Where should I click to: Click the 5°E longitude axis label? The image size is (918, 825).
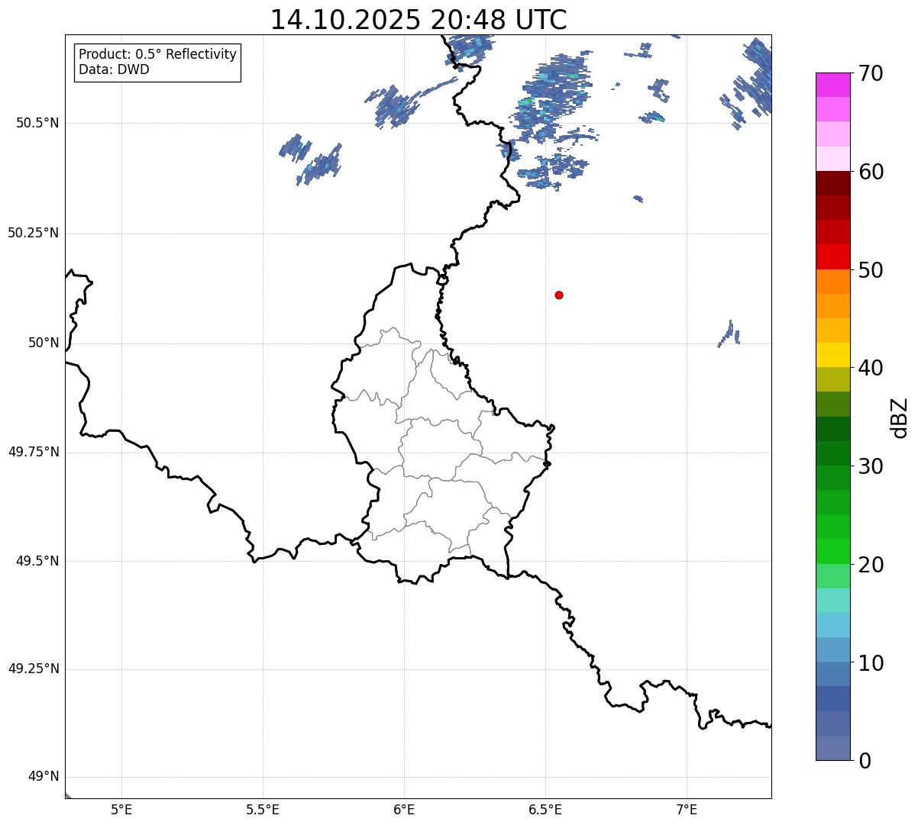121,810
